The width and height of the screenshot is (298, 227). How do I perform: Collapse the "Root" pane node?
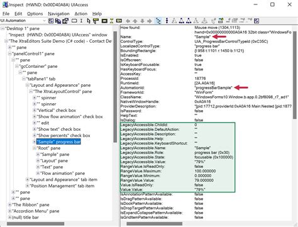[x=35, y=148]
